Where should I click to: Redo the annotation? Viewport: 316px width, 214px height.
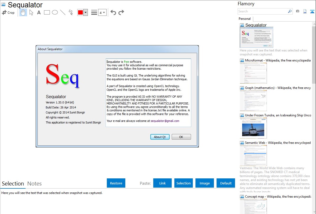(x=121, y=12)
